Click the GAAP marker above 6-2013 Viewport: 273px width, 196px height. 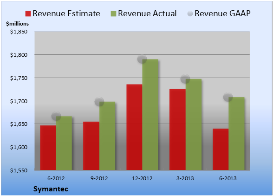click(x=228, y=97)
